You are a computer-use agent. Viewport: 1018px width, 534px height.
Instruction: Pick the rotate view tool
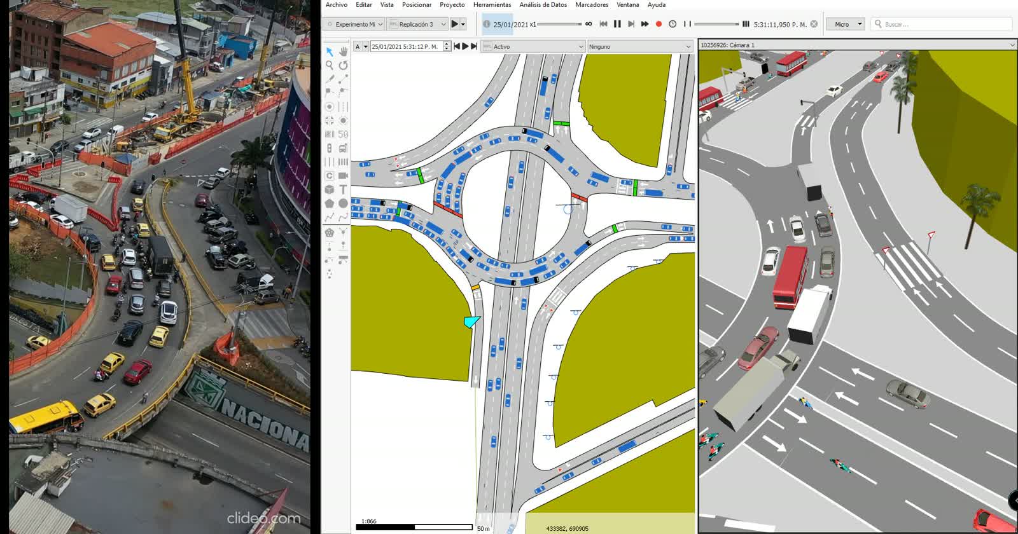tap(343, 65)
